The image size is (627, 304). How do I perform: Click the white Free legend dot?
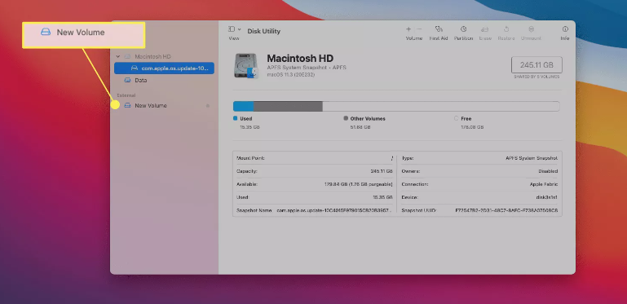tap(457, 118)
